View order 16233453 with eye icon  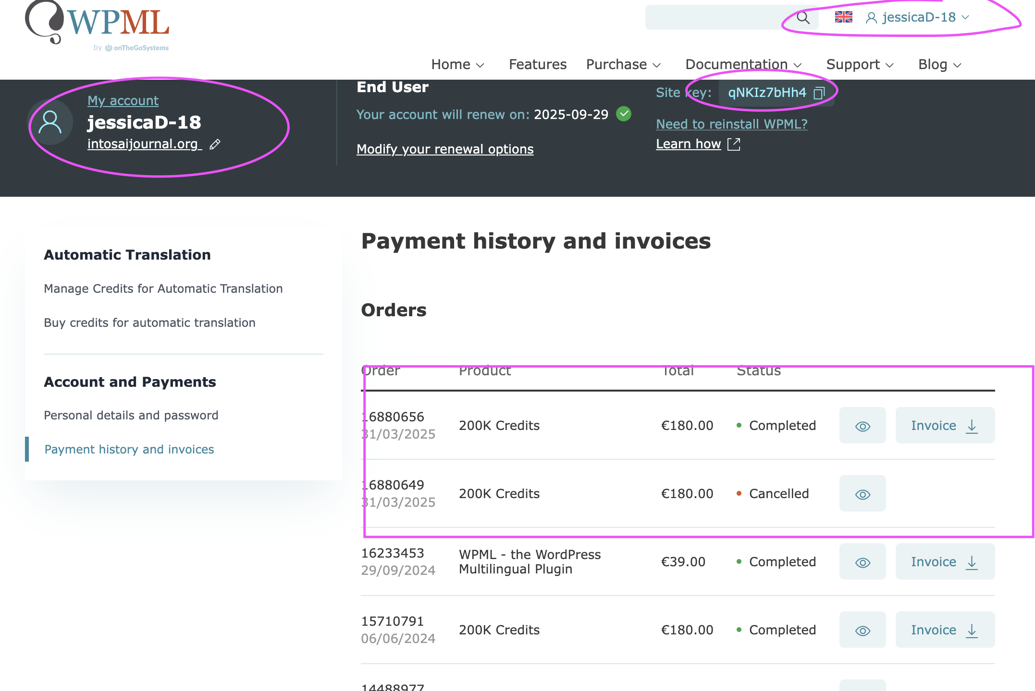tap(862, 562)
